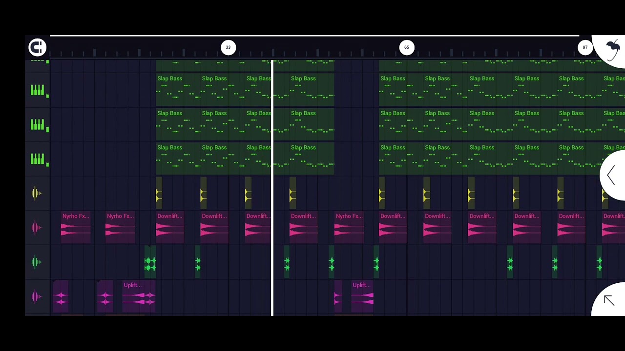The image size is (625, 351).
Task: Jump to bar 97 marker on ruler
Action: point(585,47)
